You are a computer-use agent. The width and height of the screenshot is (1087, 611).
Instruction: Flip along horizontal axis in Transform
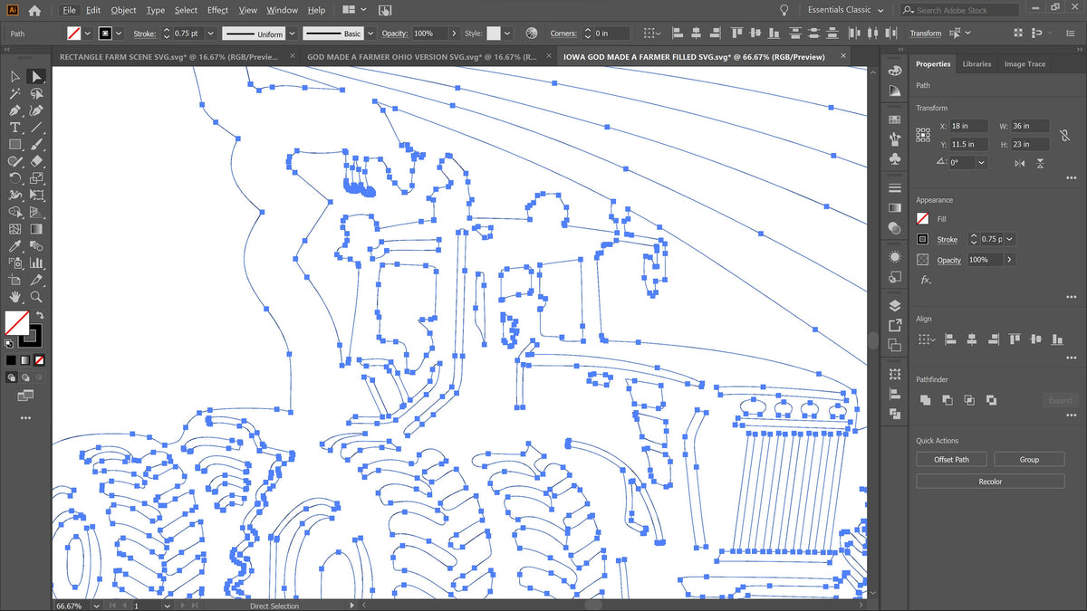1020,163
